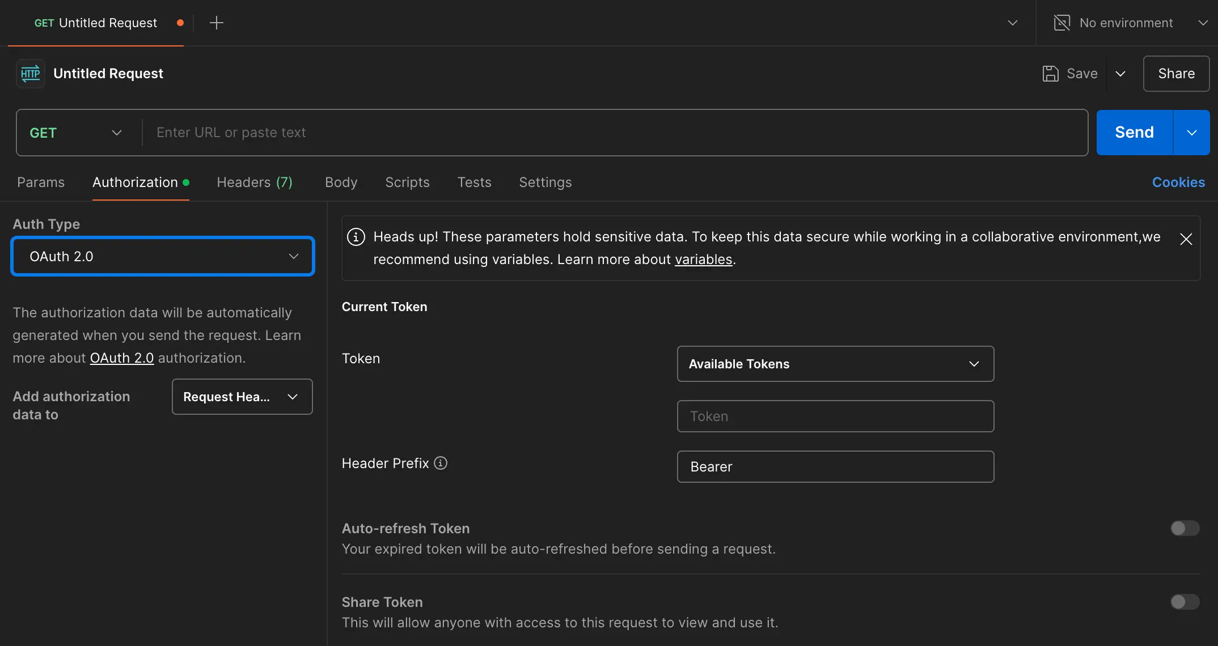
Task: Expand Request Headers authorization data dropdown
Action: pos(242,397)
